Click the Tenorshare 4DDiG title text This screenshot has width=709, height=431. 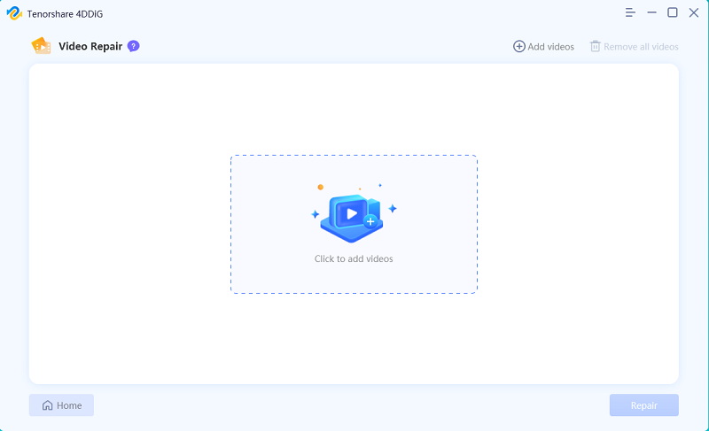pyautogui.click(x=65, y=14)
